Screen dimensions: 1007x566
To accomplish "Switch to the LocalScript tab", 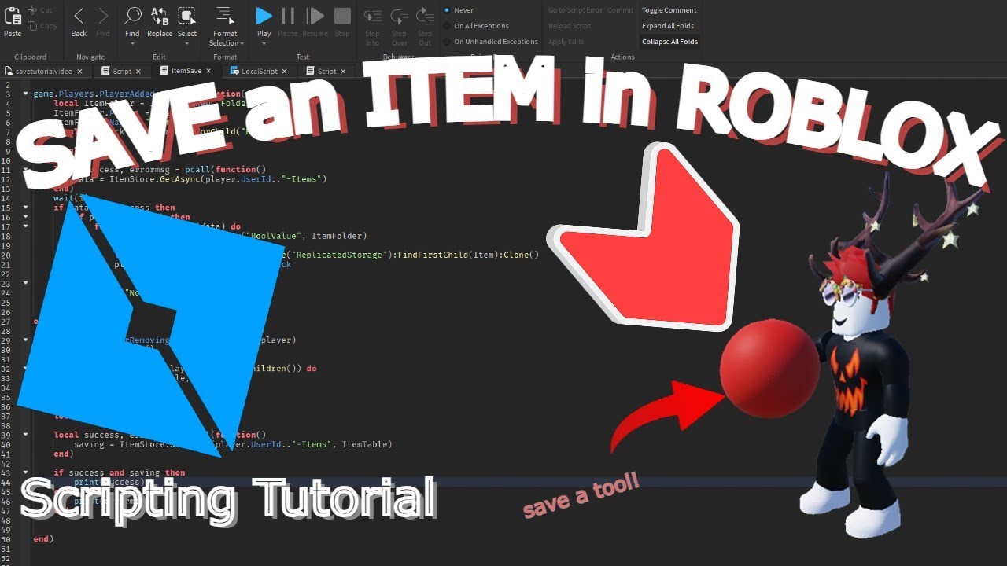I will coord(260,71).
